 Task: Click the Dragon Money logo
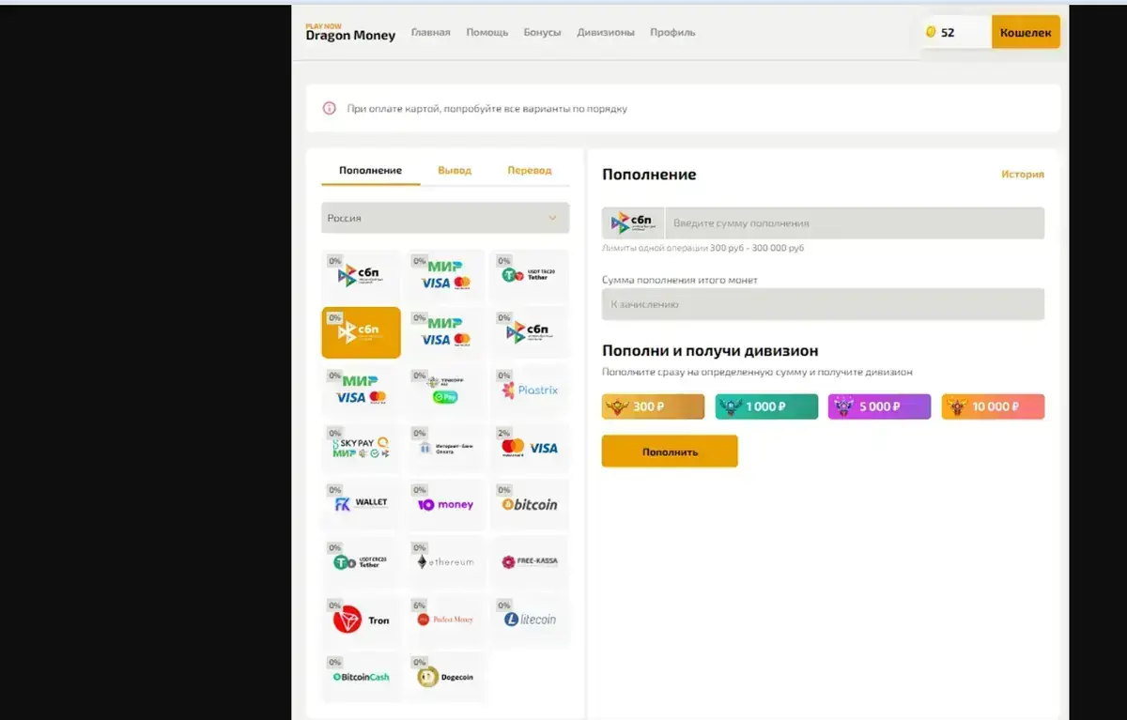click(350, 33)
